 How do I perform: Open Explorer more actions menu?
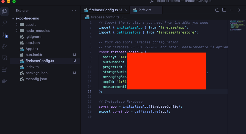click(x=74, y=11)
